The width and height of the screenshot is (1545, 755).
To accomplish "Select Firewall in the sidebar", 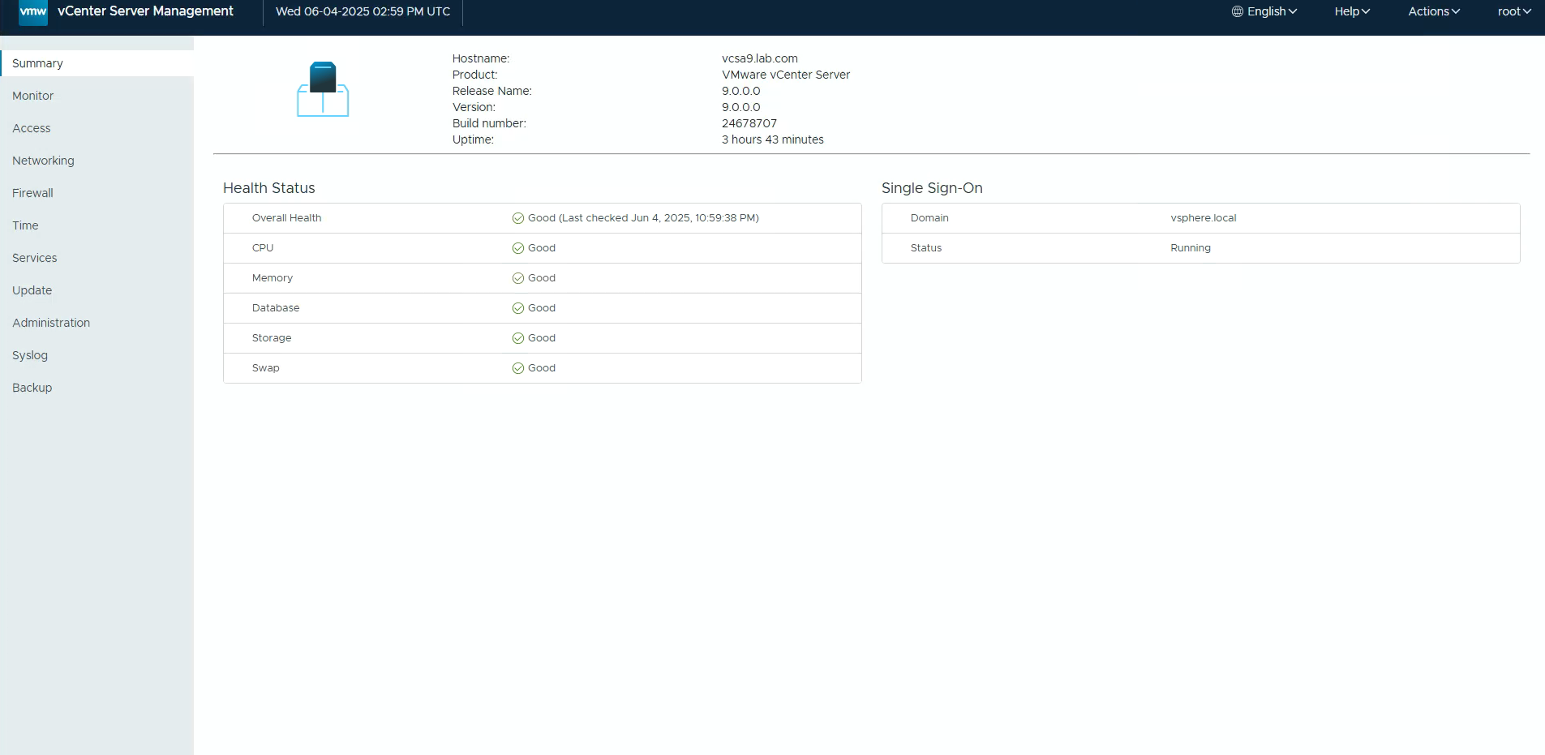I will coord(32,193).
